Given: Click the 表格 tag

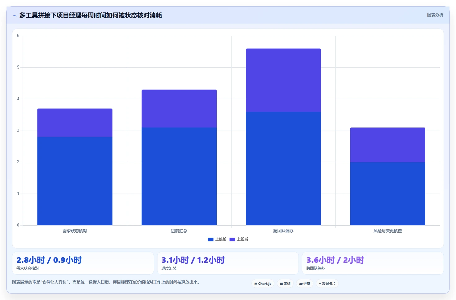Looking at the screenshot, I should (x=285, y=284).
